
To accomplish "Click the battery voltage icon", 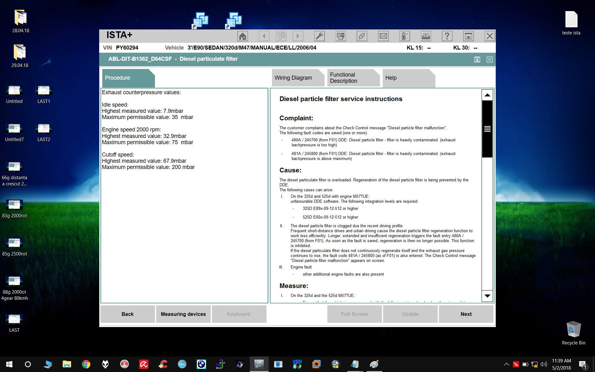I will 404,36.
